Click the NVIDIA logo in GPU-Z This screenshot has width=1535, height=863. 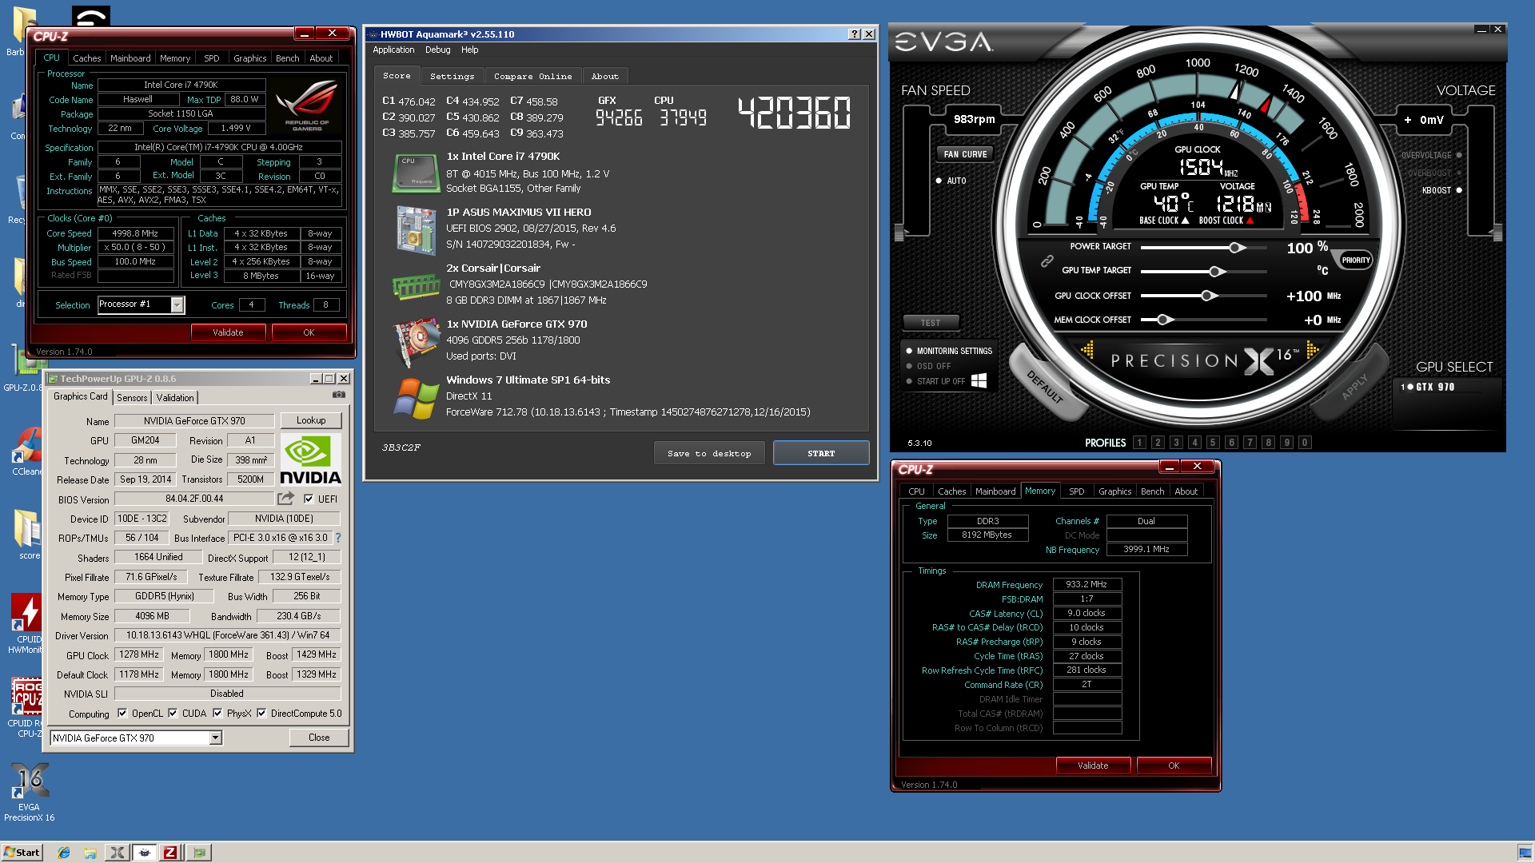pos(310,460)
